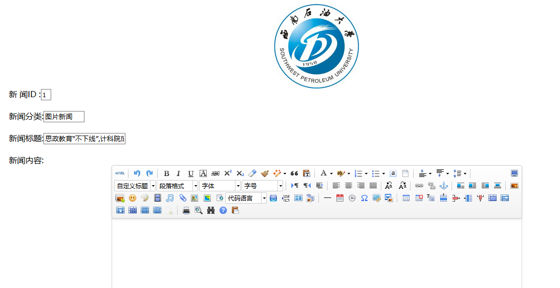Click the single image upload icon
The image size is (560, 288).
click(514, 186)
